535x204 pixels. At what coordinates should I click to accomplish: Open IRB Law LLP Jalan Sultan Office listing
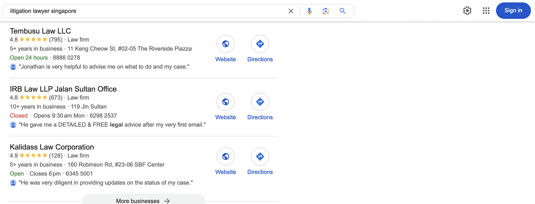point(63,89)
